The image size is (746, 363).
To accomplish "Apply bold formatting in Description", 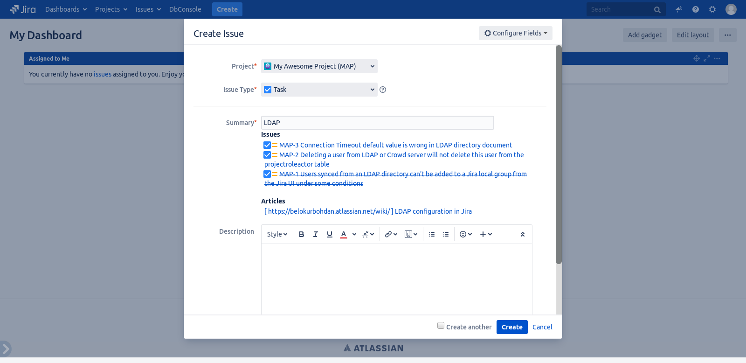I will 302,234.
